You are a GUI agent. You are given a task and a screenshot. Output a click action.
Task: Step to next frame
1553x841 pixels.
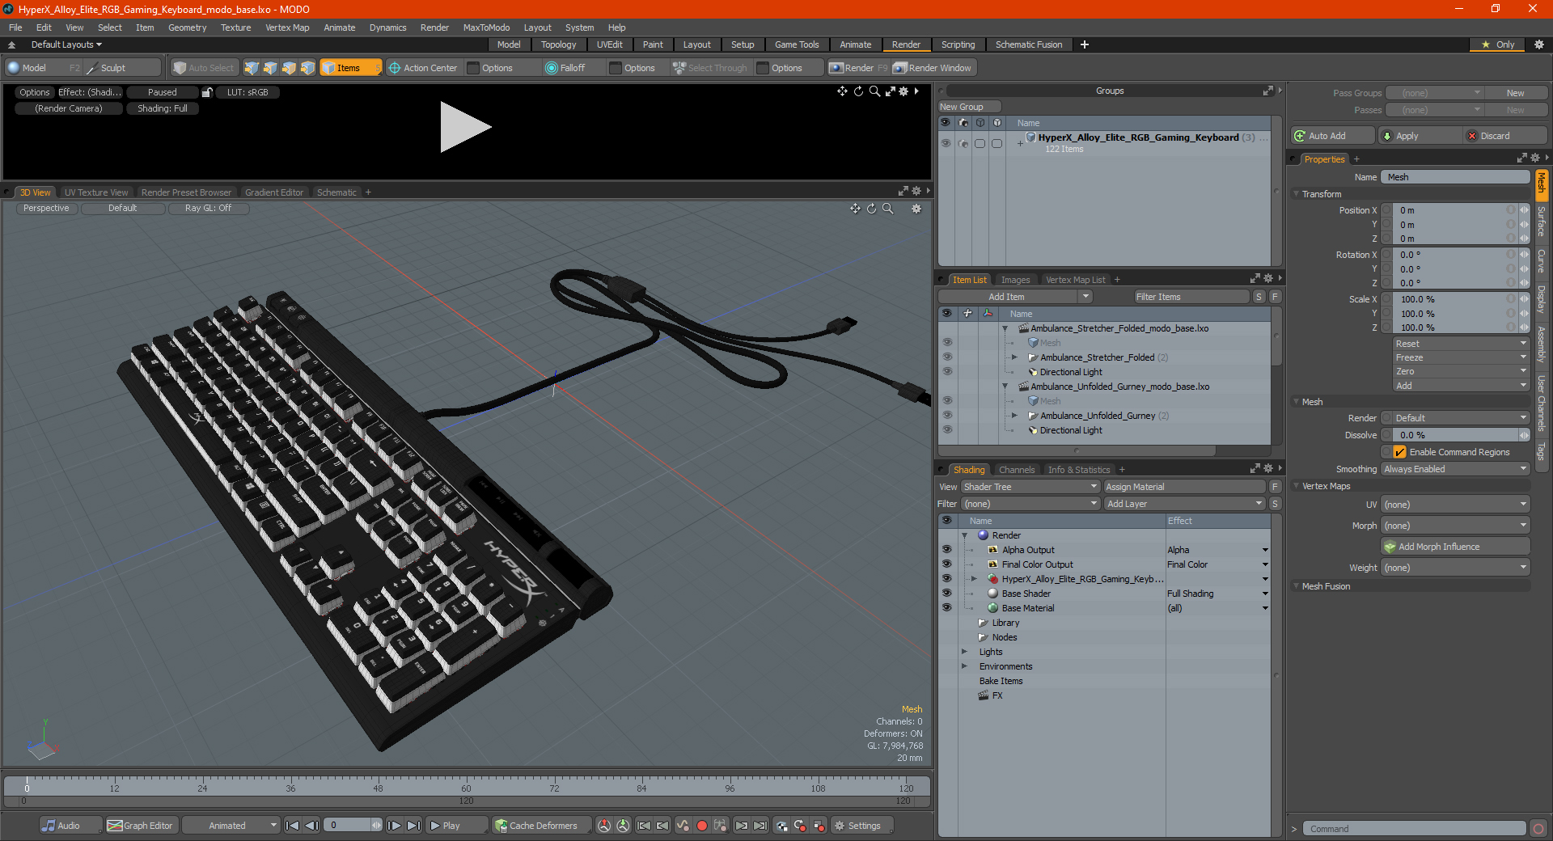395,826
